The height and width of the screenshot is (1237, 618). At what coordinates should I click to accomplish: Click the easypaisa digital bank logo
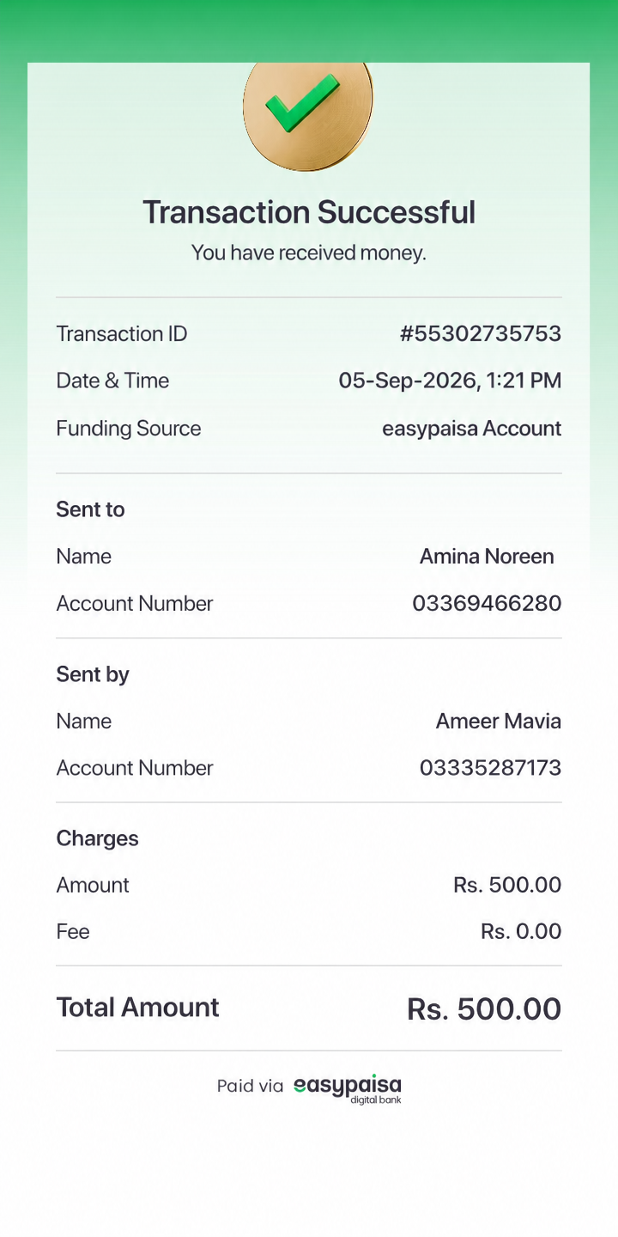click(348, 1088)
